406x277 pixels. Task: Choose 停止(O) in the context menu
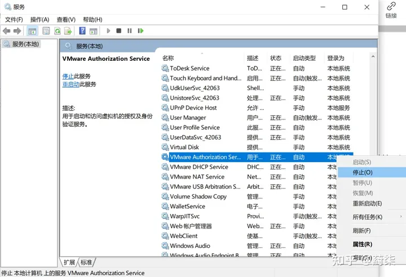[x=372, y=172]
